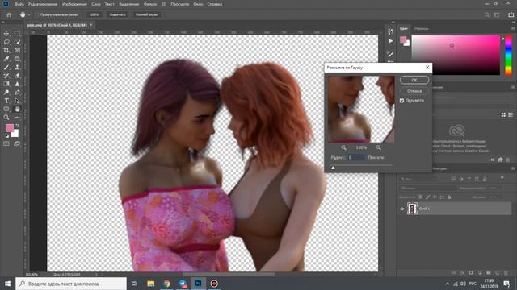Toggle scroll all windows checkbox
Viewport: 517px width, 290px height.
click(x=37, y=14)
